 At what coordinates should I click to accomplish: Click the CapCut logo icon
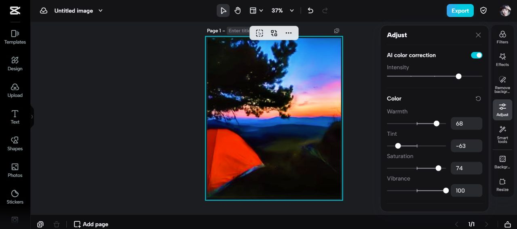coord(15,11)
